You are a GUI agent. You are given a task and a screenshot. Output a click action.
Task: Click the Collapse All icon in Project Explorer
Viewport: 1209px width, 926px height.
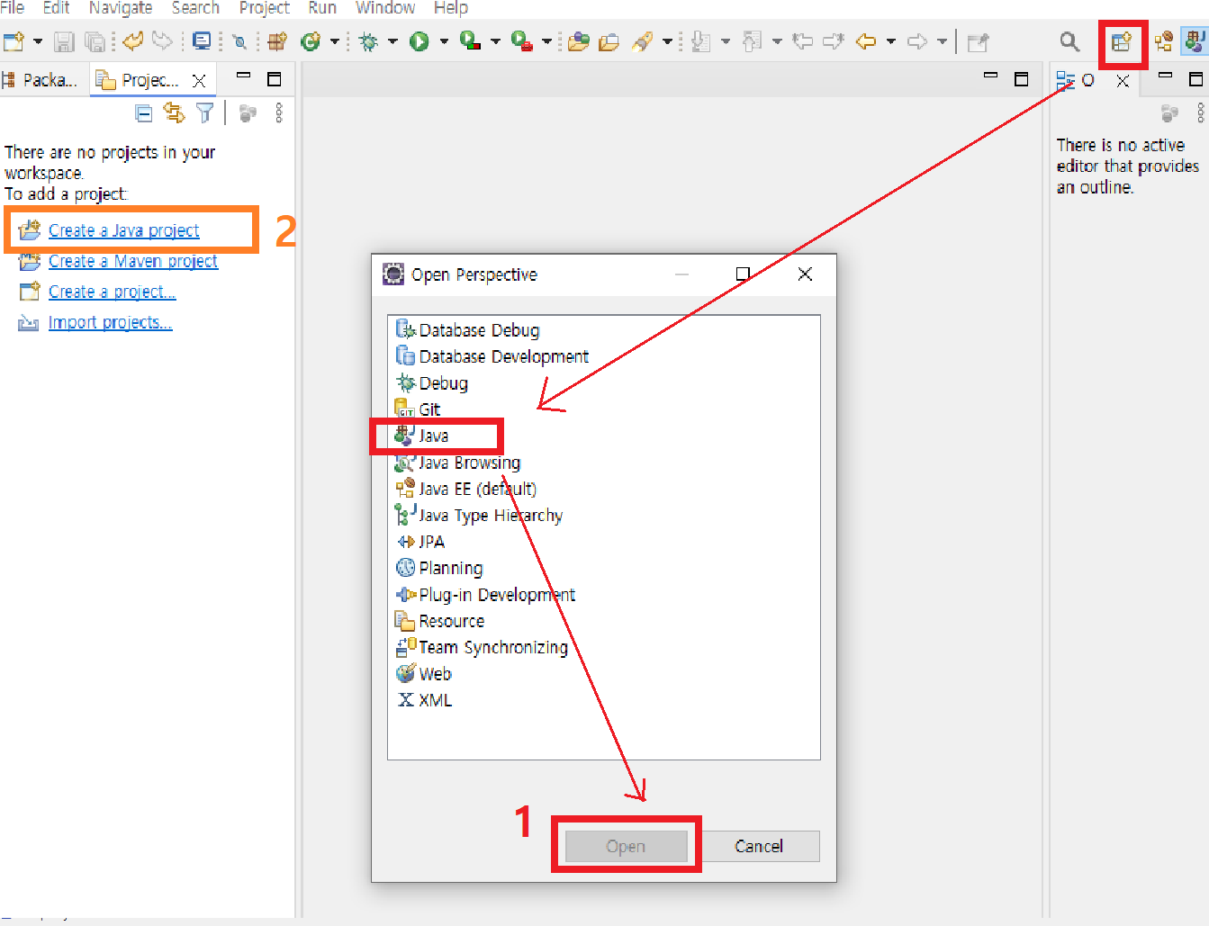tap(144, 112)
